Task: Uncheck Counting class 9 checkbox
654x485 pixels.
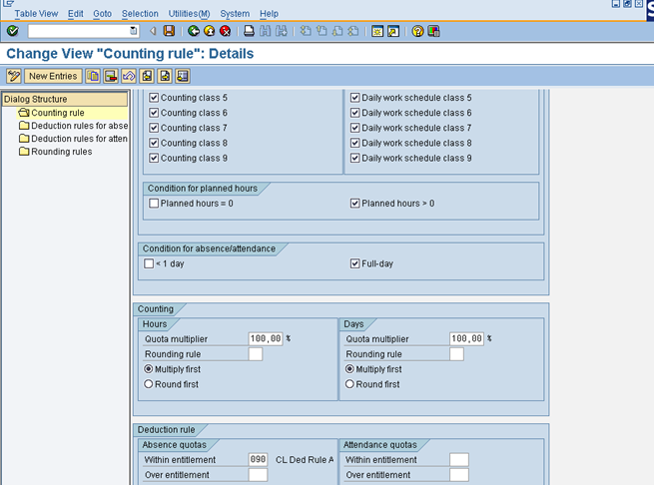Action: coord(154,158)
